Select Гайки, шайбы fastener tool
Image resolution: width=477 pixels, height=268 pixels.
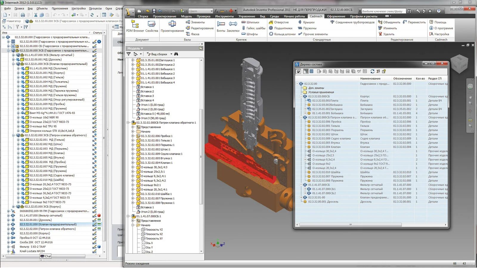[x=253, y=28]
